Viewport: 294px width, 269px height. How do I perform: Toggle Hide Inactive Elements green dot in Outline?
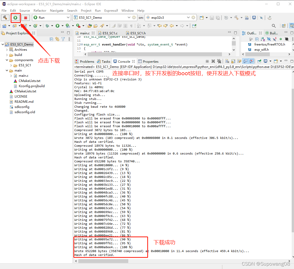point(281,39)
